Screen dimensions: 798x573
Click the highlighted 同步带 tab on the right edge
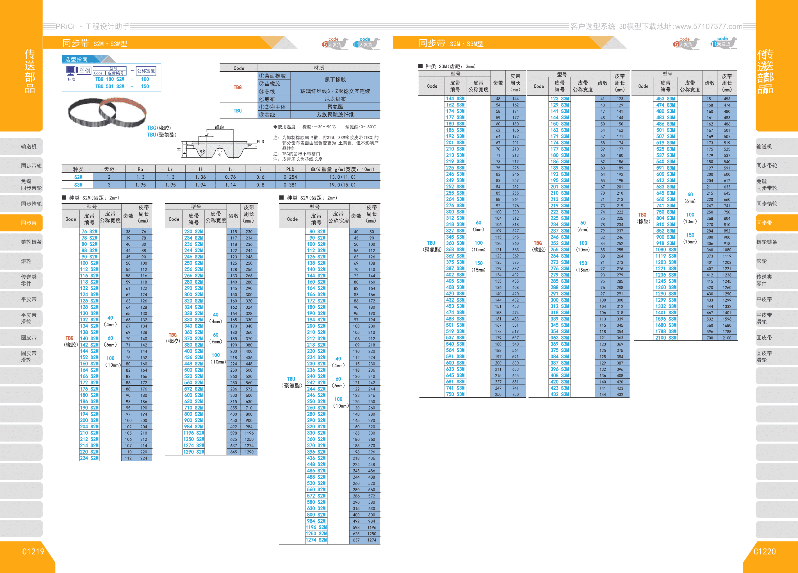pos(777,223)
